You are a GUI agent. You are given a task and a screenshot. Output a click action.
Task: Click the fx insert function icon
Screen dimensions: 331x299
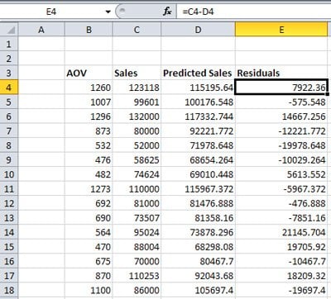click(x=167, y=12)
